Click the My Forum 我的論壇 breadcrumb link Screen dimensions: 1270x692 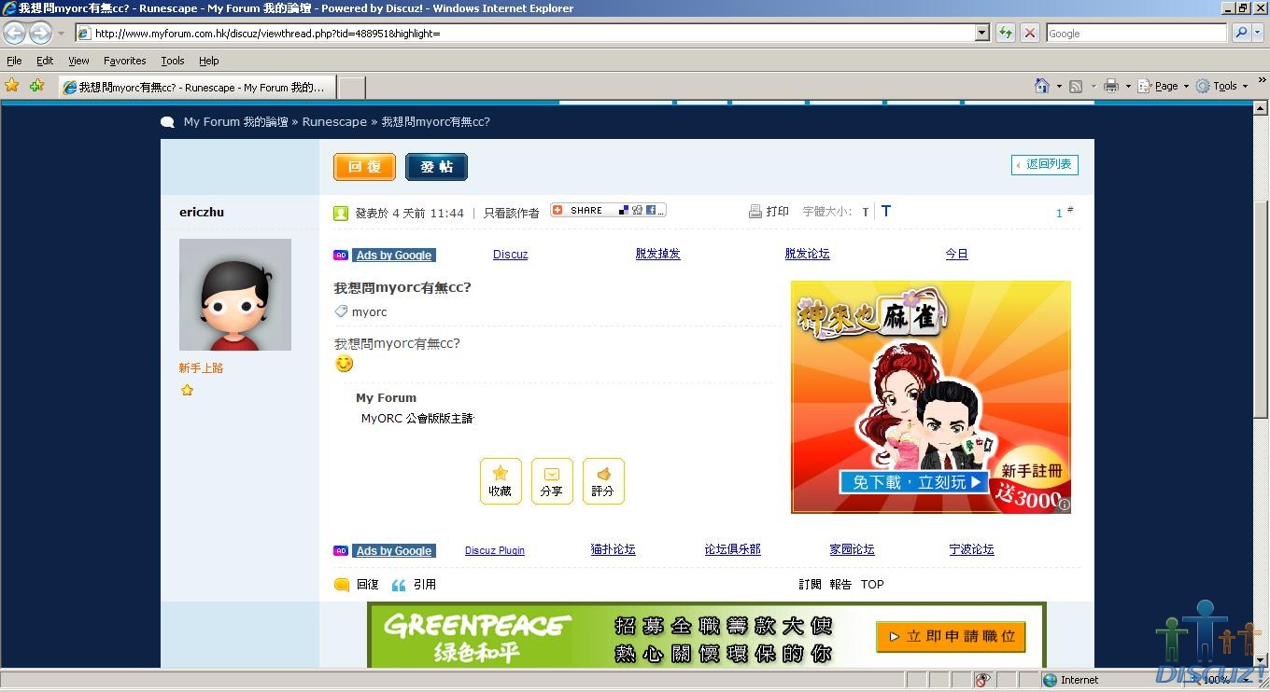tap(235, 122)
